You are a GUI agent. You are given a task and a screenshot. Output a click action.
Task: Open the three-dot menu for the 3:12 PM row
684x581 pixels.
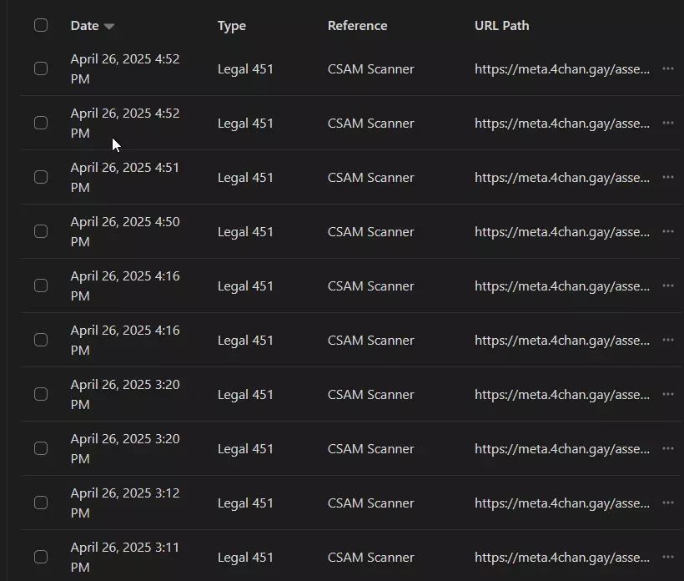click(x=668, y=503)
